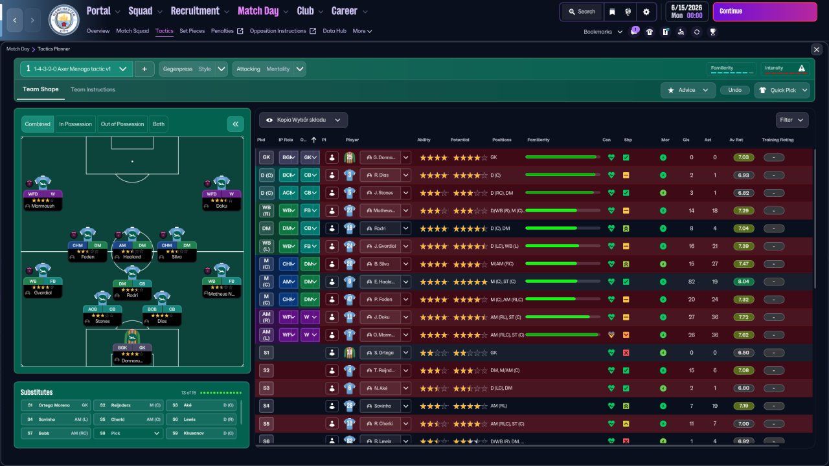Open the Data Hub link
This screenshot has height=466, width=829.
335,31
